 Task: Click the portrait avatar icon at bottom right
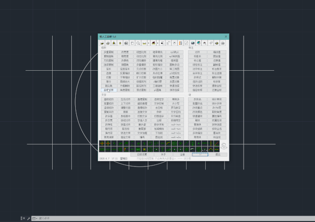(223, 145)
